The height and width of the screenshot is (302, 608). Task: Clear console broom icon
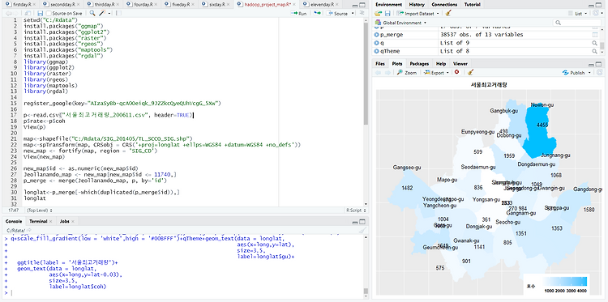pos(362,231)
